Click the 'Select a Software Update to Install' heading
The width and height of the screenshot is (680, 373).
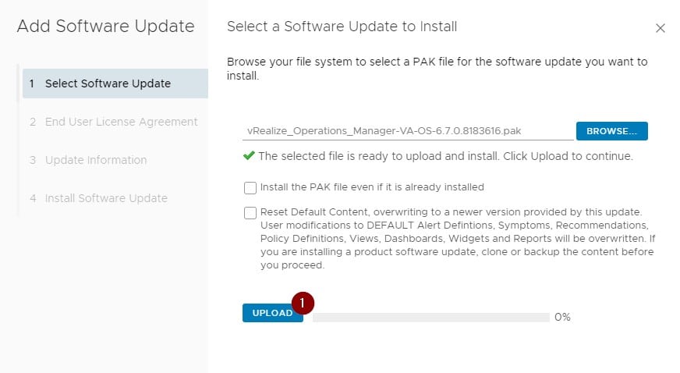[x=342, y=27]
